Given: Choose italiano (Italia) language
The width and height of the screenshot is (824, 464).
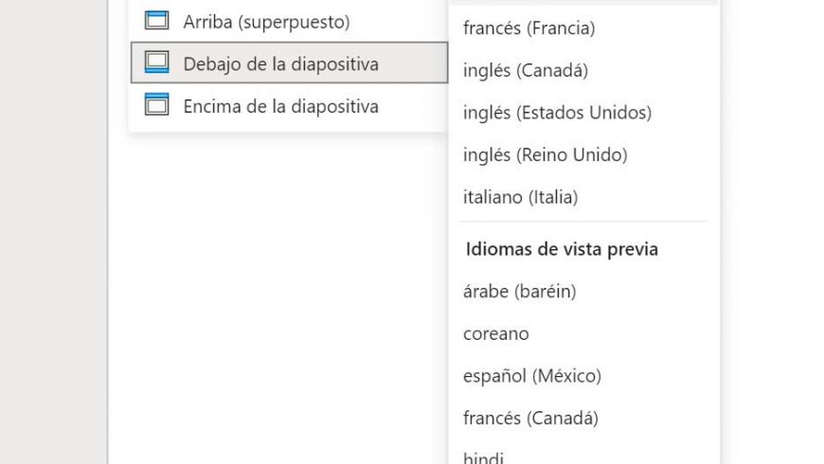Looking at the screenshot, I should (583, 197).
